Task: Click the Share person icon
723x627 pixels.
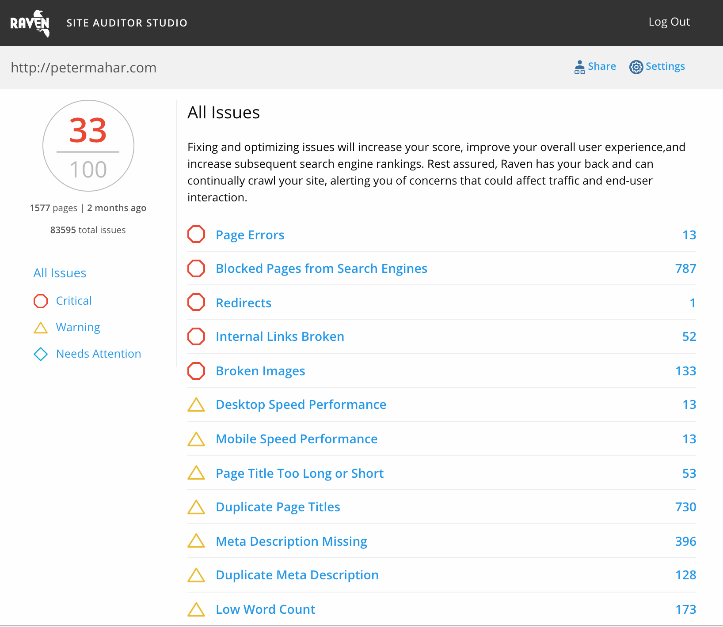Action: [579, 67]
